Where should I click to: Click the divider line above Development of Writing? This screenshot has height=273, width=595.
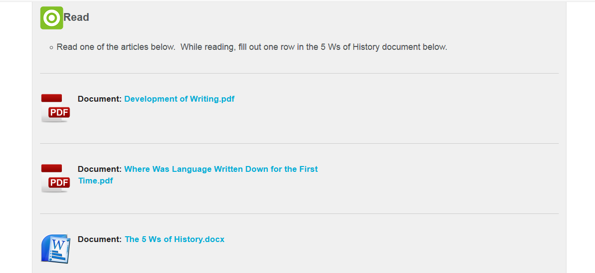[299, 74]
